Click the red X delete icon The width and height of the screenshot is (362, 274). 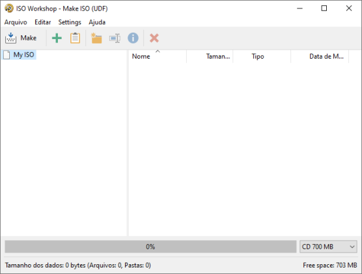(x=154, y=38)
